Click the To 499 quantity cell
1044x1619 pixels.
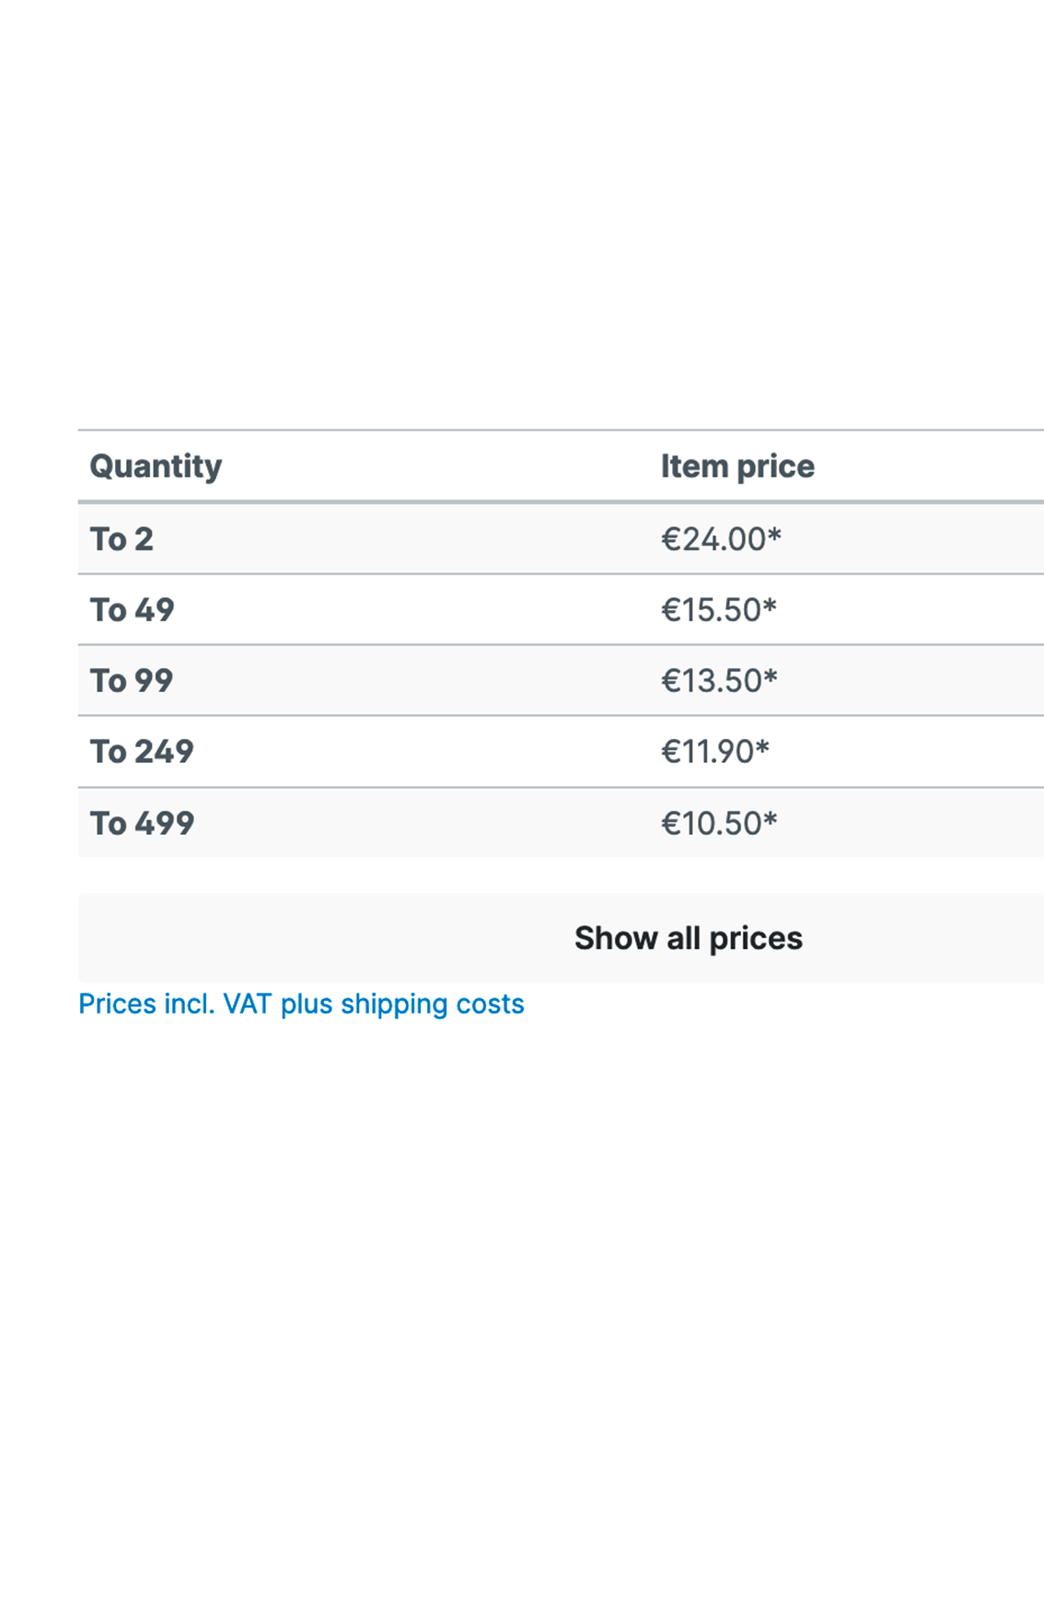pyautogui.click(x=142, y=823)
